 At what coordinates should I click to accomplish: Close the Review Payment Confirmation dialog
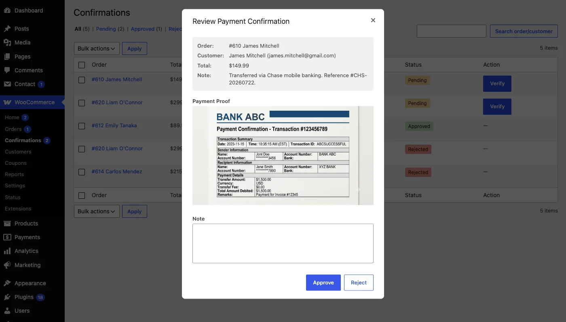coord(373,20)
